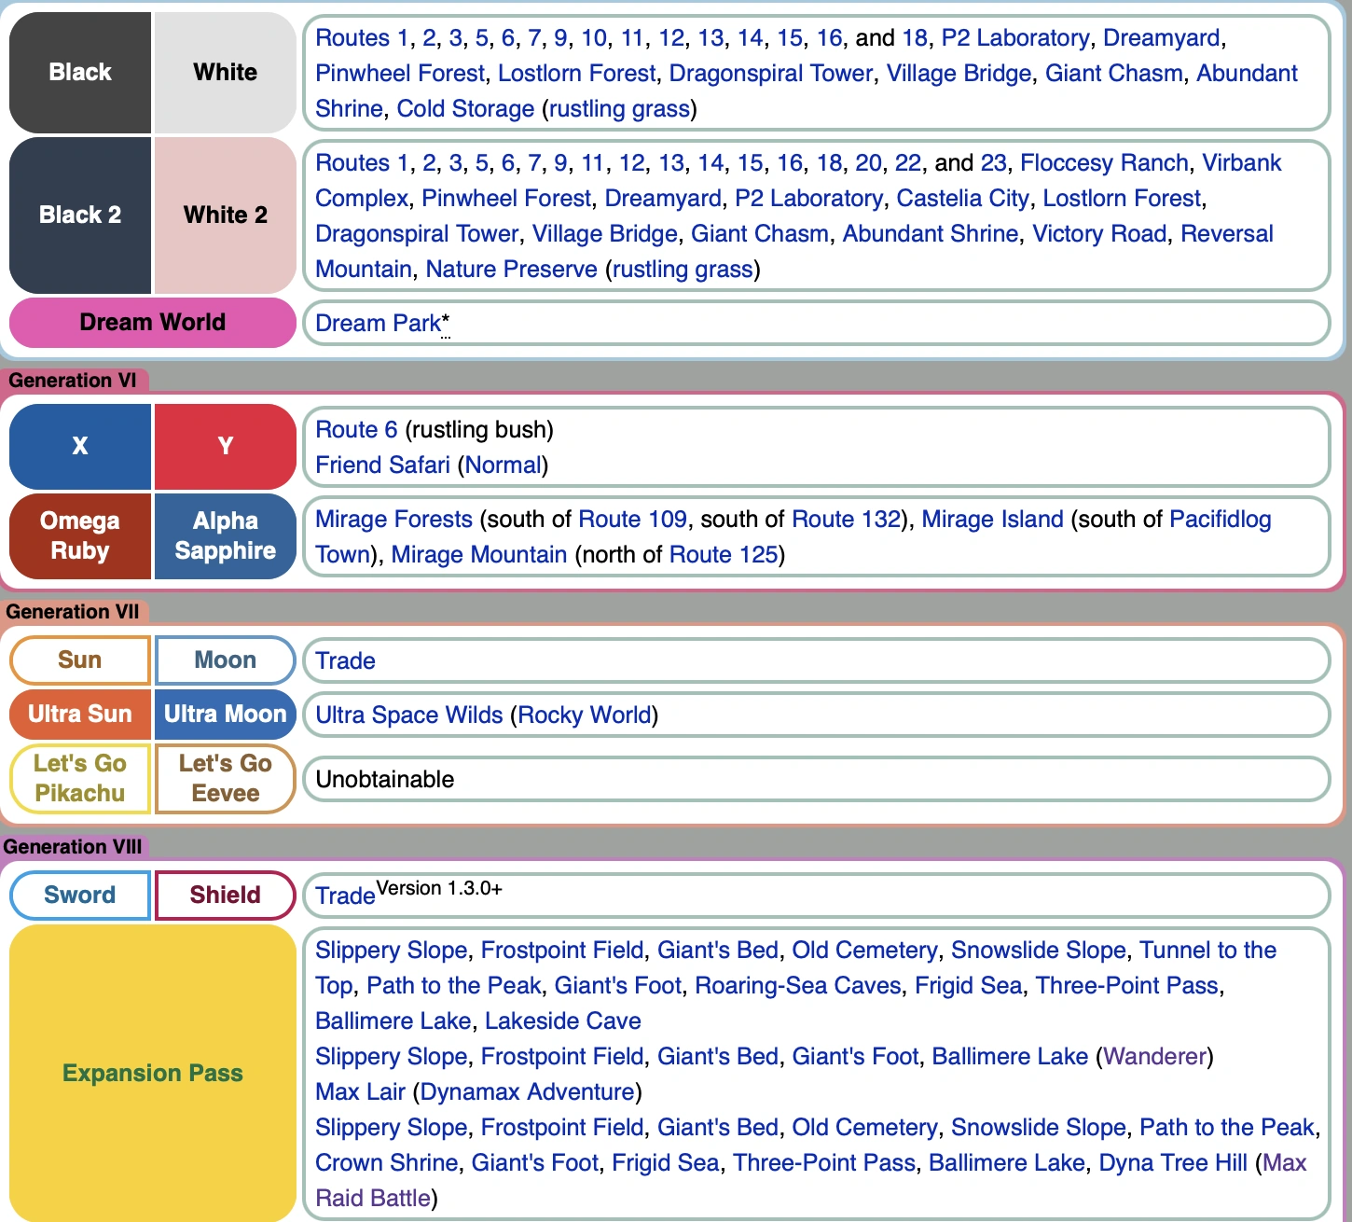Screen dimensions: 1352x1222
Task: Select the Black 2 version cell
Action: [x=80, y=215]
